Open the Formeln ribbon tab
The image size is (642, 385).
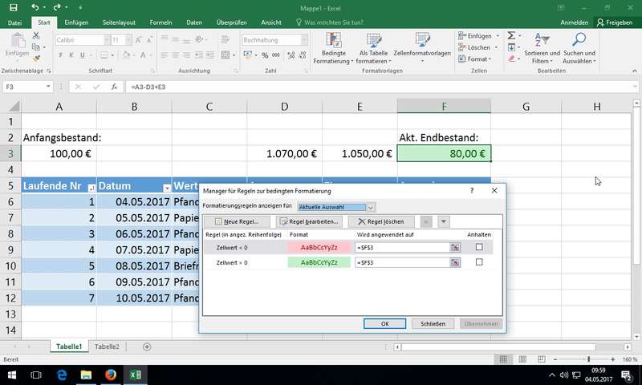[x=160, y=22]
